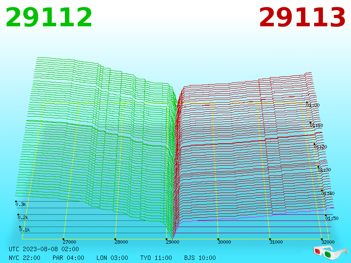Viewport: 351px width, 263px height.
Task: Click the 0.1k depth axis label
Action: pyautogui.click(x=25, y=230)
